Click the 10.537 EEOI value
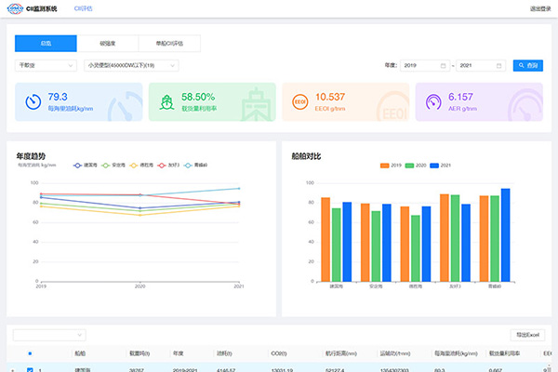Image resolution: width=558 pixels, height=372 pixels. (330, 97)
